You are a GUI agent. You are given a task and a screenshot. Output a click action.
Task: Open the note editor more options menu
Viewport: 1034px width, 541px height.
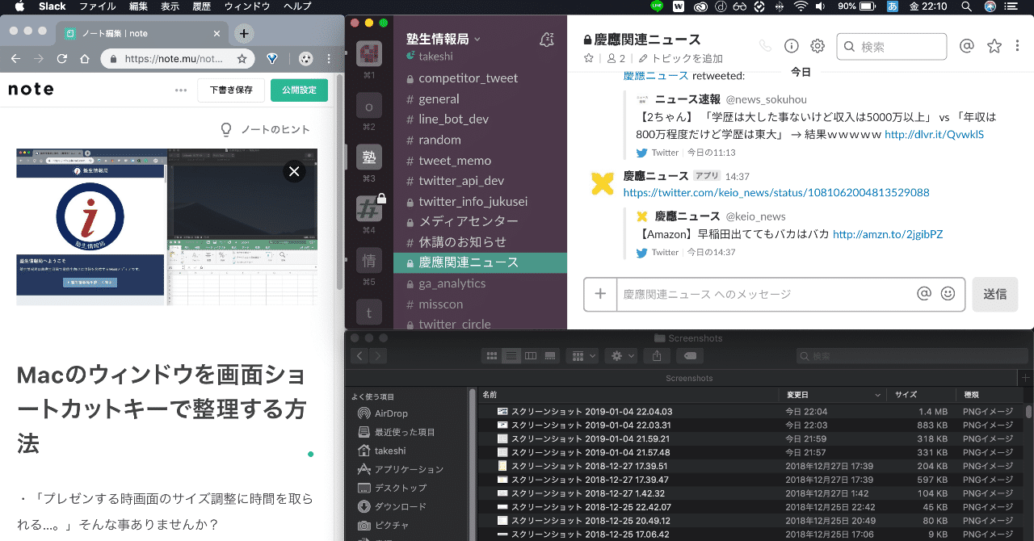click(181, 90)
